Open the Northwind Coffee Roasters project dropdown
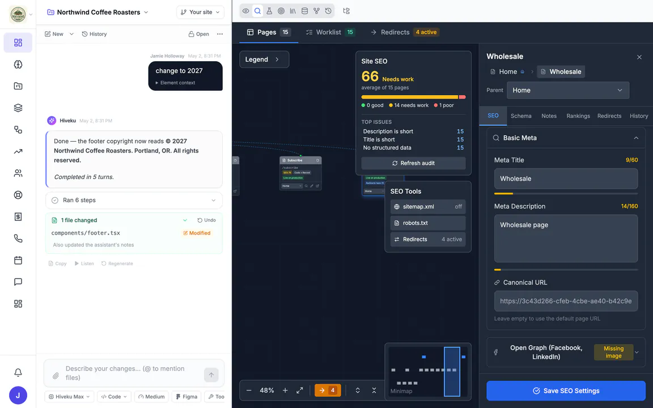This screenshot has height=408, width=653. pyautogui.click(x=98, y=12)
